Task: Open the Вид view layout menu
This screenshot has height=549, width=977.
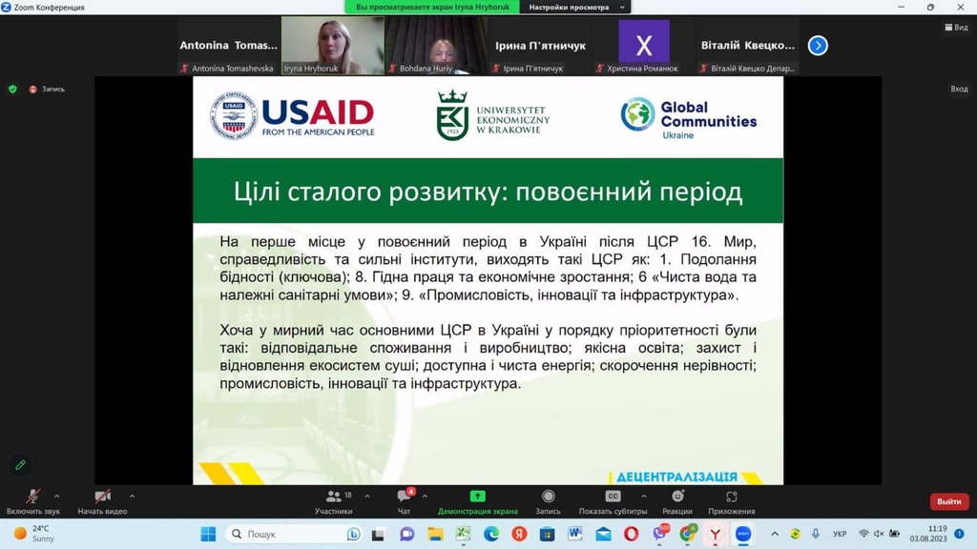Action: tap(956, 28)
